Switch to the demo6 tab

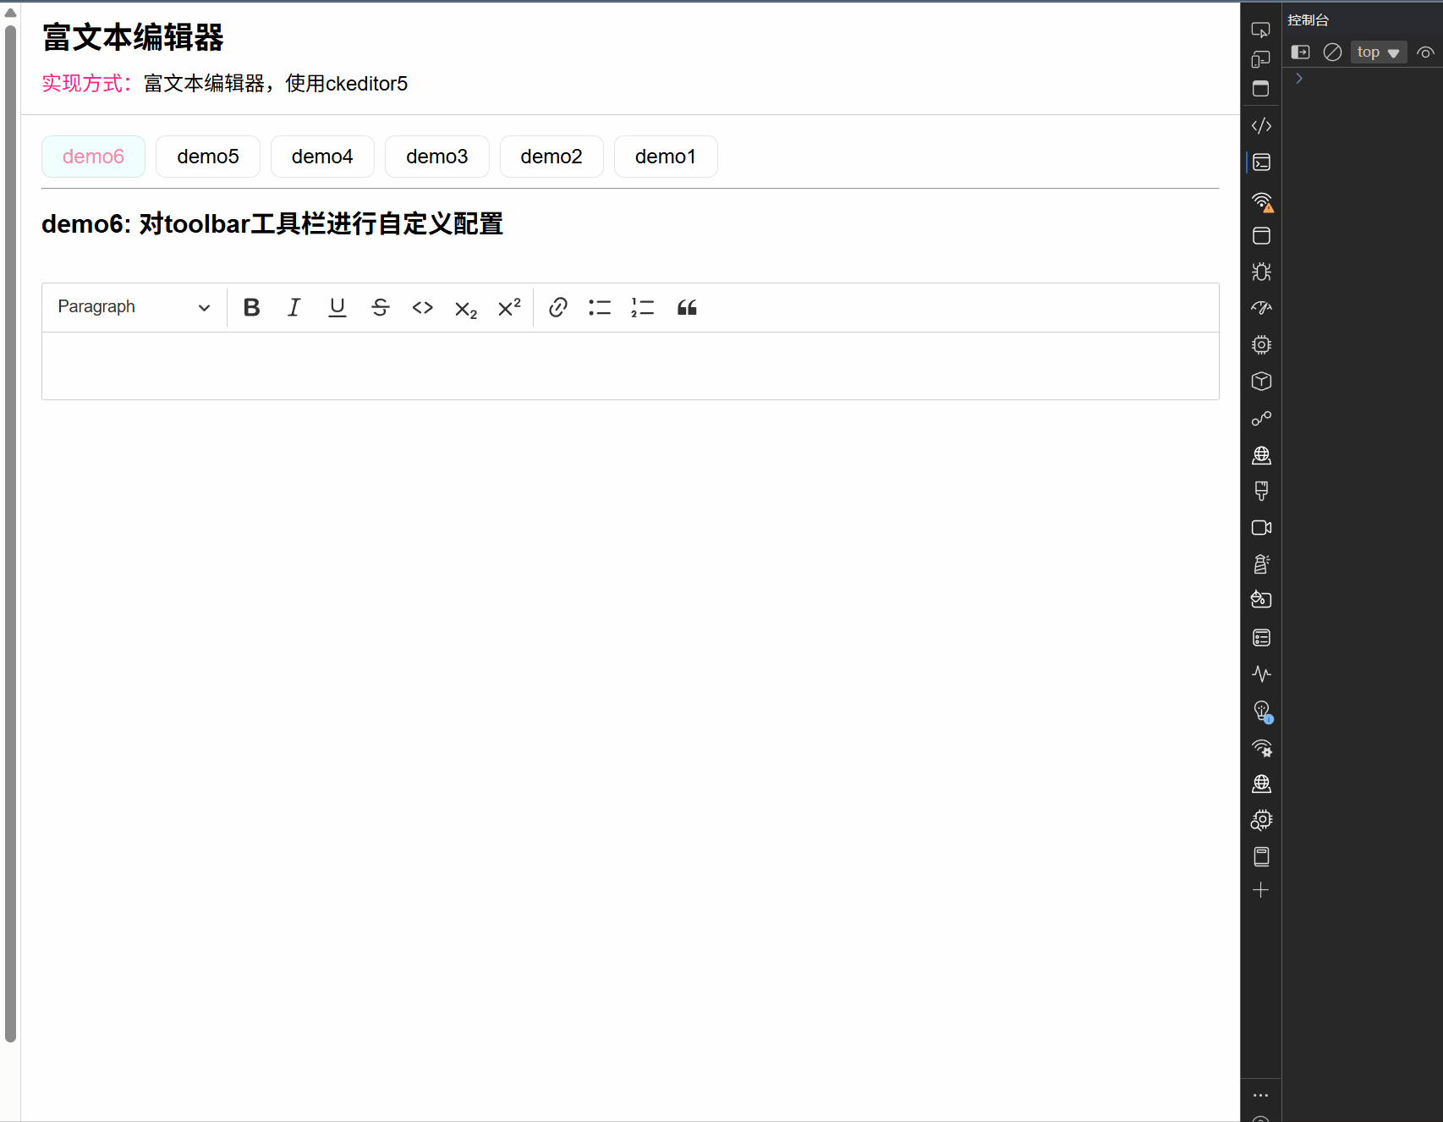(93, 157)
